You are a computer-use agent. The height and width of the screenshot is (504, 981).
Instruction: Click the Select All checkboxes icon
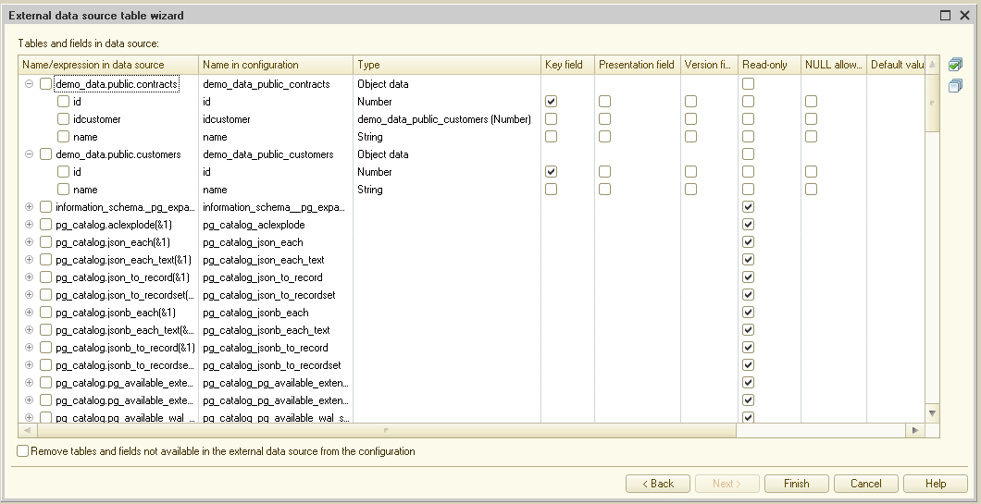(956, 65)
